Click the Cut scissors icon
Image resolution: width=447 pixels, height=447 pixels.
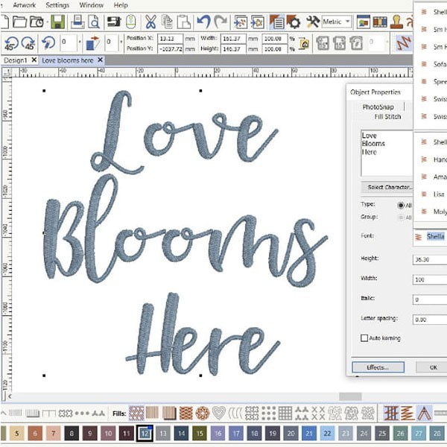click(151, 22)
